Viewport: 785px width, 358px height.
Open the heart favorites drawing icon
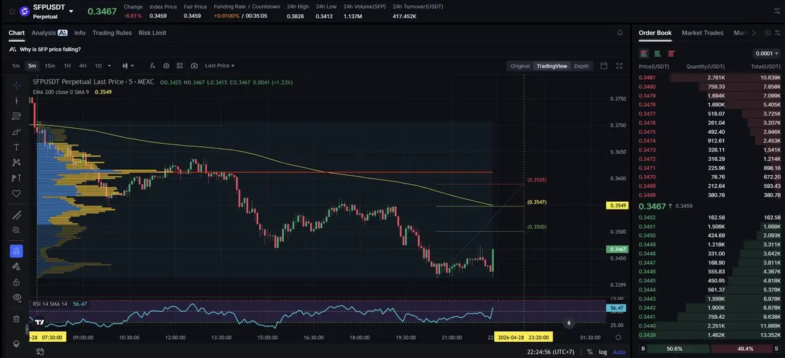pos(16,193)
